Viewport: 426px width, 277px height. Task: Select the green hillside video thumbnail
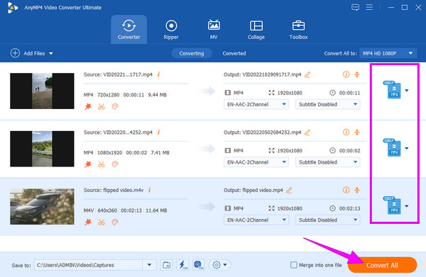pos(42,149)
